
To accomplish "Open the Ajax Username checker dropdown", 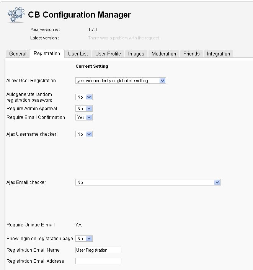I will [84, 134].
